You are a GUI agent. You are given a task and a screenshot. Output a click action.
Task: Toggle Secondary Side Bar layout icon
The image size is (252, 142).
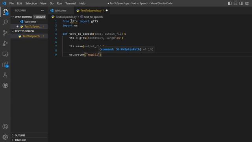coord(241,4)
